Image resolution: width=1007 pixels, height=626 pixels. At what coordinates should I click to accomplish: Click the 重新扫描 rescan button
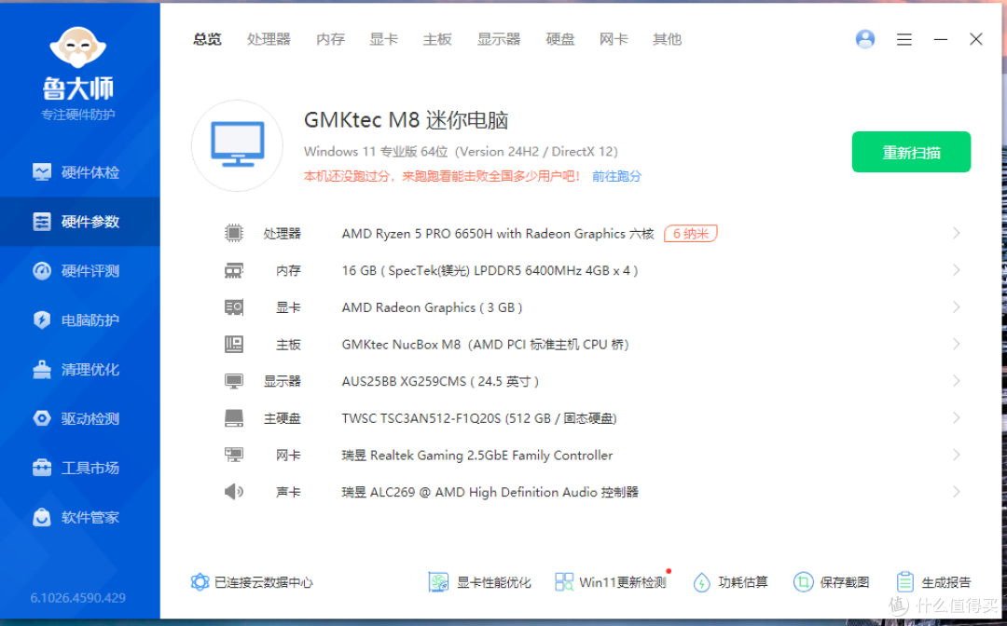pos(911,152)
